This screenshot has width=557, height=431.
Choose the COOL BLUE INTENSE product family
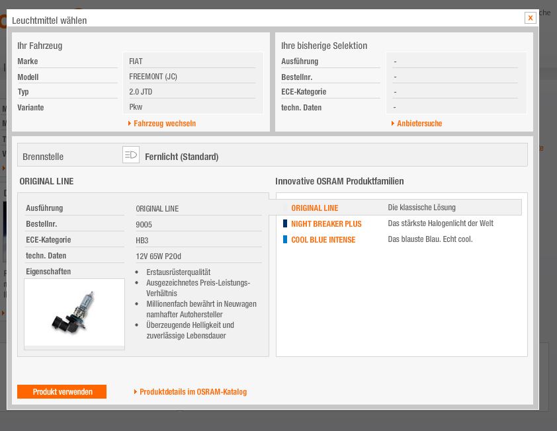(x=323, y=240)
